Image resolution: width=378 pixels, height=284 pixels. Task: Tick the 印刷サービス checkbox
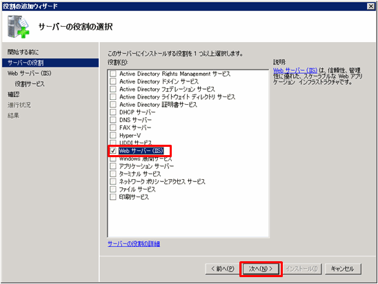pos(113,197)
